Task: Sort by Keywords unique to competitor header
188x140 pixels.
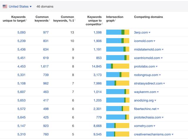Action: [94, 21]
